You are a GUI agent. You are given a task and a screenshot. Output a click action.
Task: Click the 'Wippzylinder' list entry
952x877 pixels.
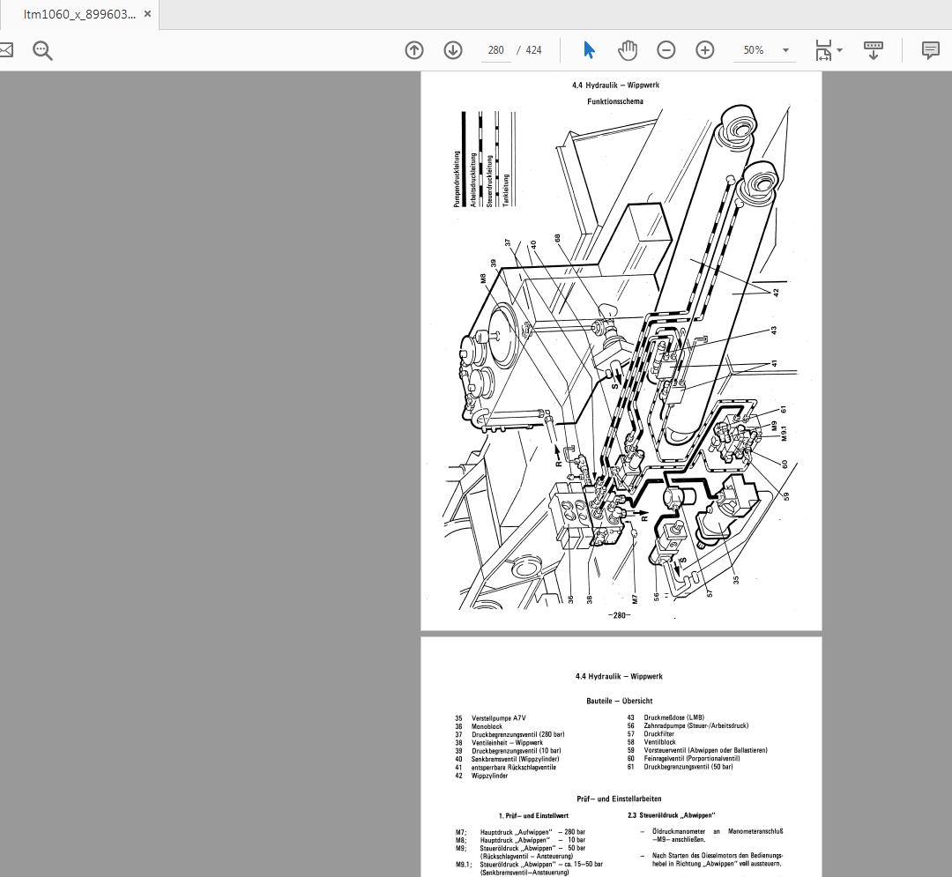click(489, 776)
